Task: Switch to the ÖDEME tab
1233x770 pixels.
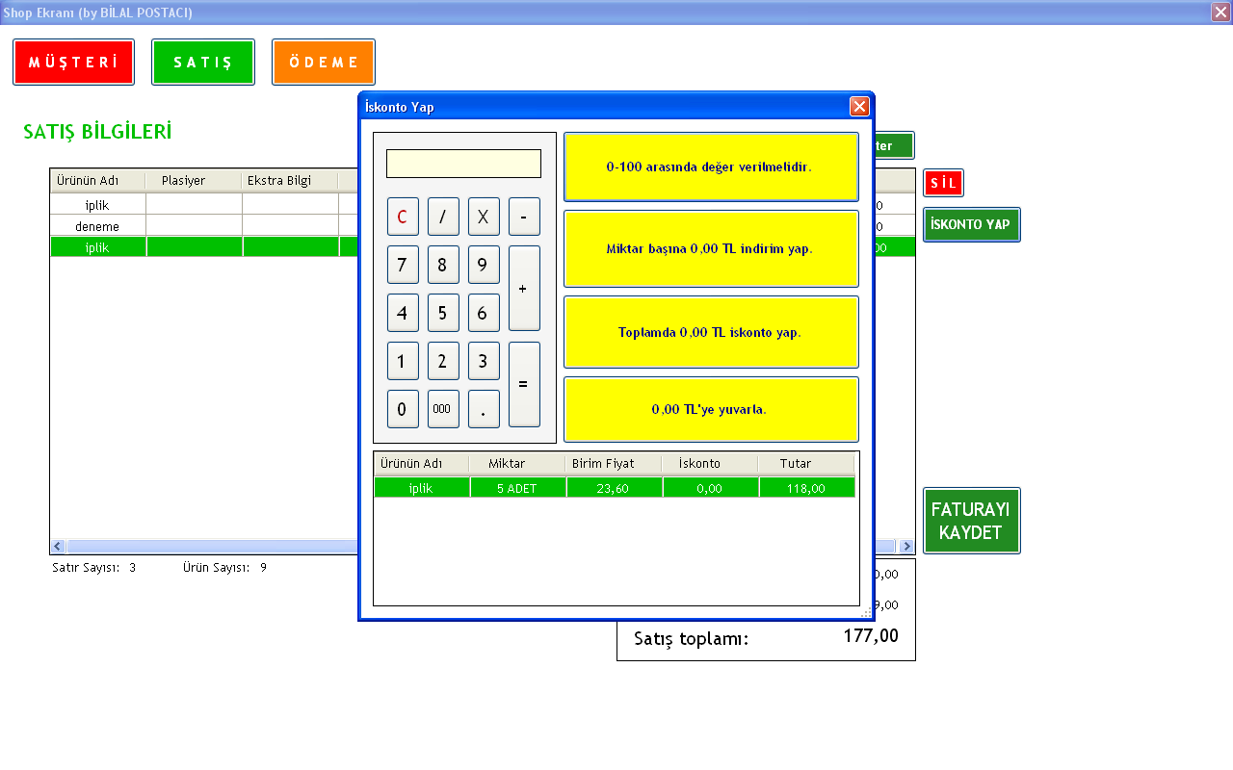Action: [323, 63]
